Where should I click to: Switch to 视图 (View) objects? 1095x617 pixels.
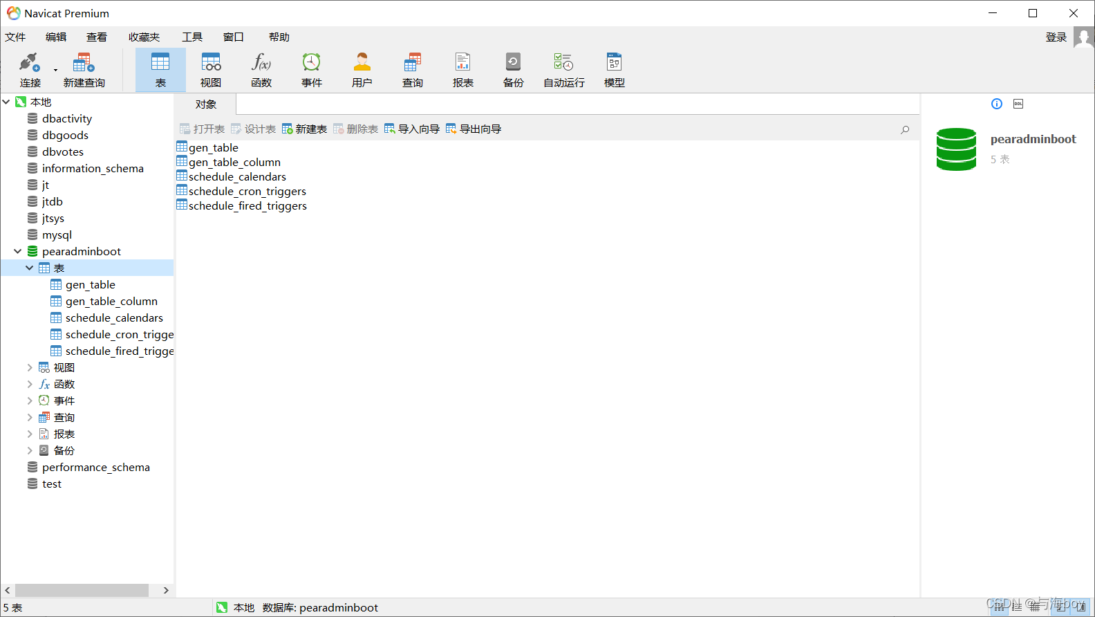pyautogui.click(x=211, y=70)
